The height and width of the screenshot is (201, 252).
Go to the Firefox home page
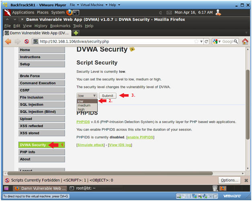(x=245, y=41)
